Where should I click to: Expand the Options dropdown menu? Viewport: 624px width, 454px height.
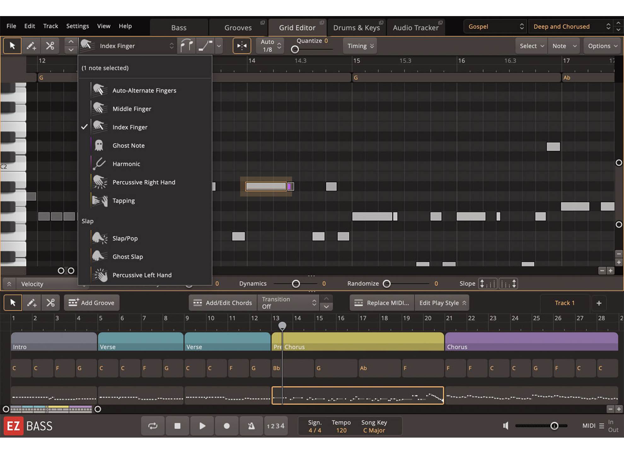click(x=602, y=46)
